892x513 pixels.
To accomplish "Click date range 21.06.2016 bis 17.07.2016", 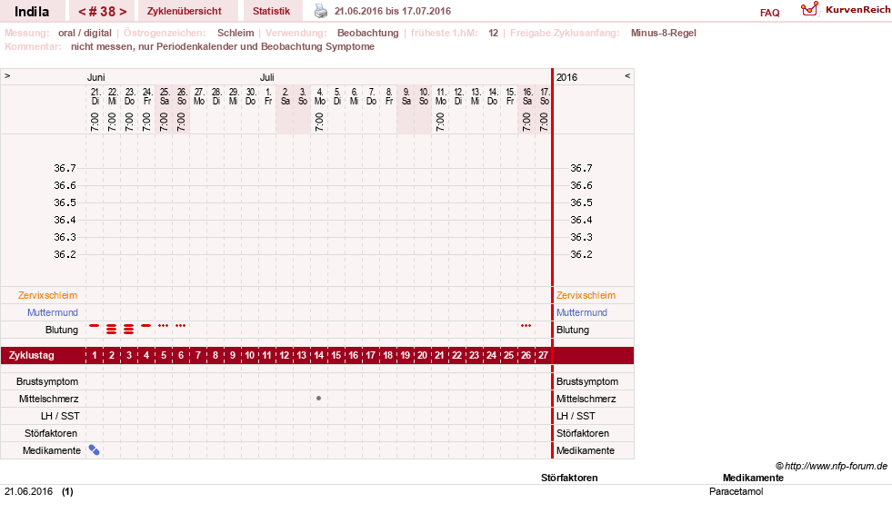I will point(393,11).
